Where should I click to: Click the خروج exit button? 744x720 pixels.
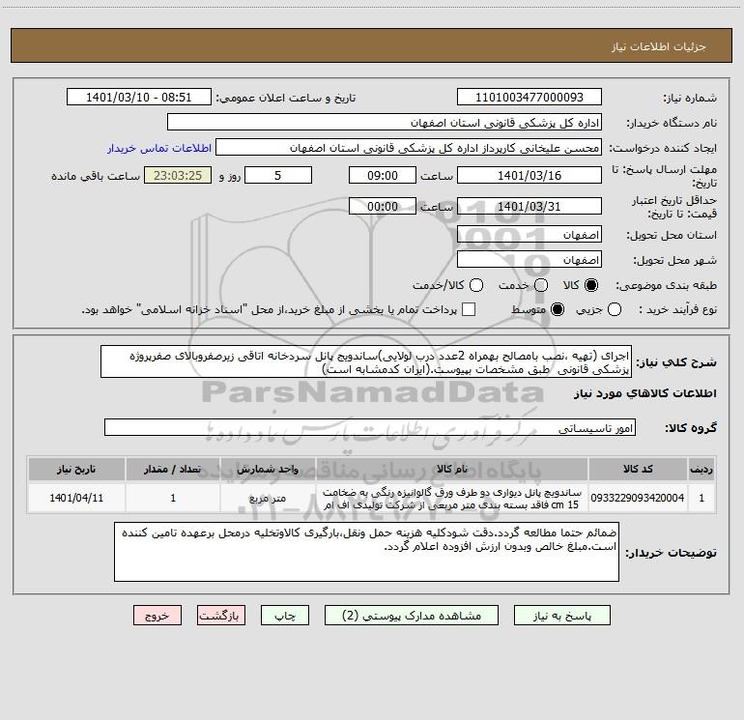[157, 616]
